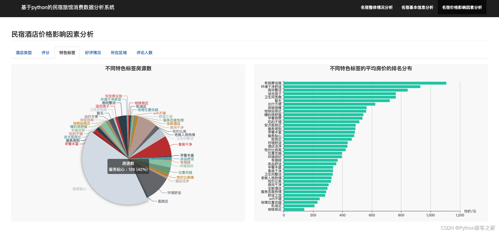Click the 适合孩子 label beside the pie chart
499x233 pixels.
tap(102, 106)
